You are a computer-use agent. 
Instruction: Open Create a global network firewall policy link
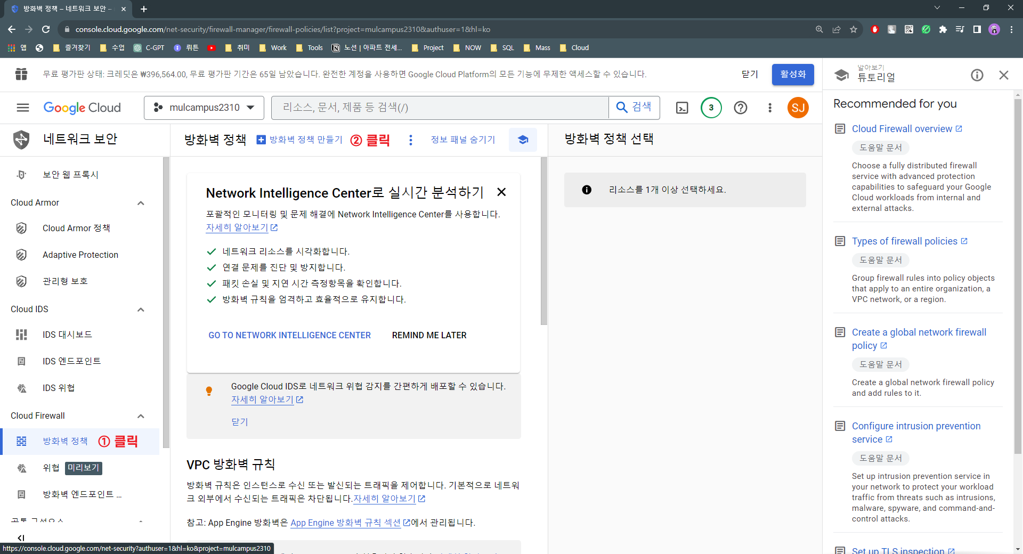pyautogui.click(x=919, y=339)
